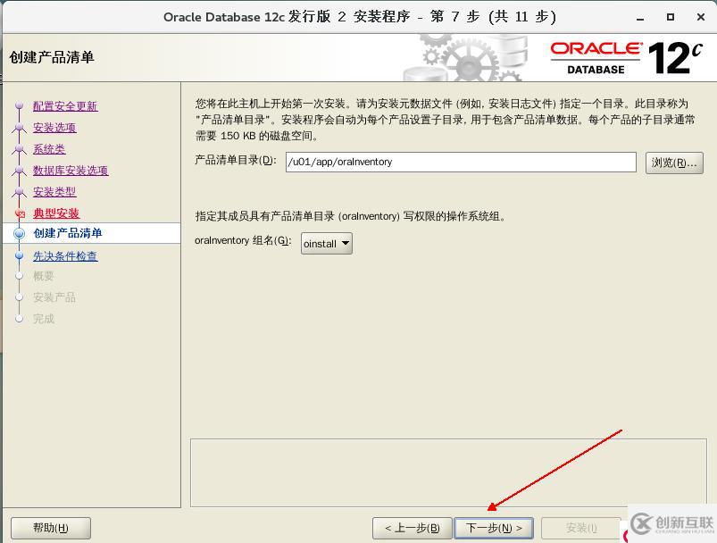Jump to 安装选项 step
The image size is (717, 543).
(54, 128)
